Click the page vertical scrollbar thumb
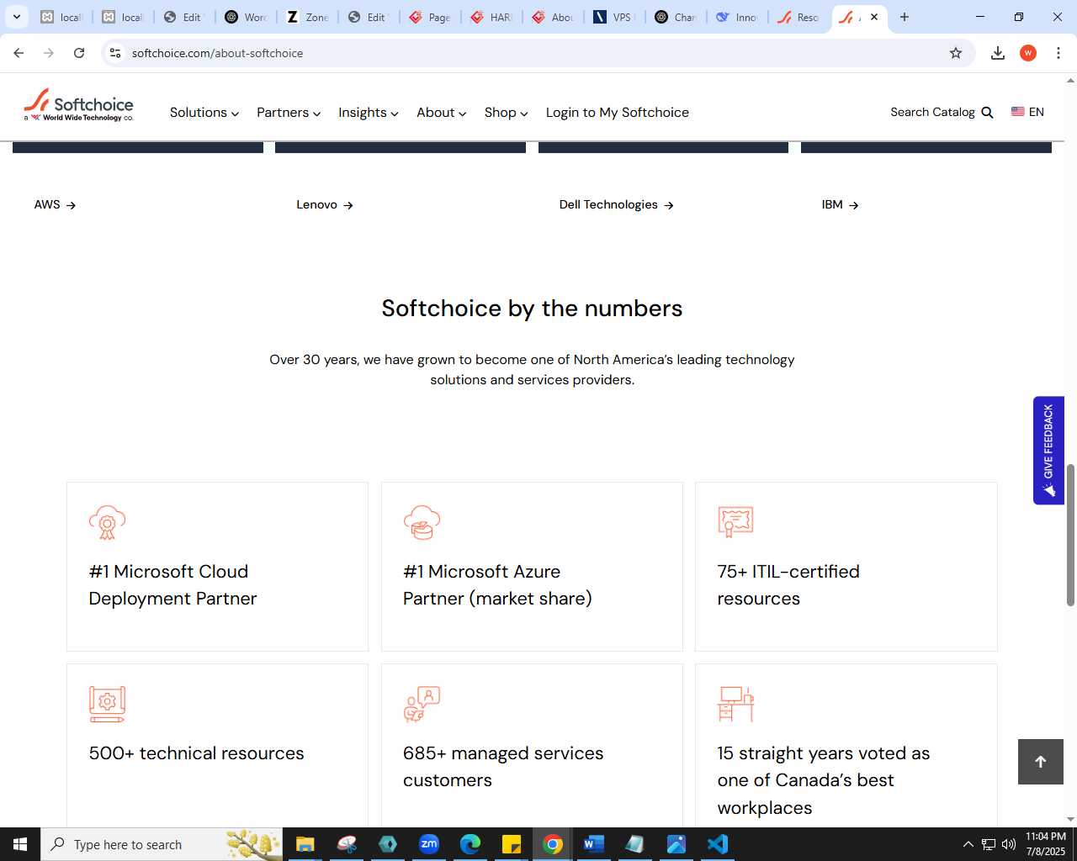The height and width of the screenshot is (861, 1077). (1070, 535)
